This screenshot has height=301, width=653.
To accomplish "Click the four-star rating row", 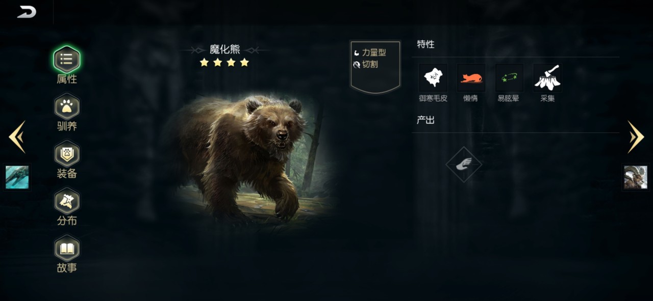I will pyautogui.click(x=224, y=62).
